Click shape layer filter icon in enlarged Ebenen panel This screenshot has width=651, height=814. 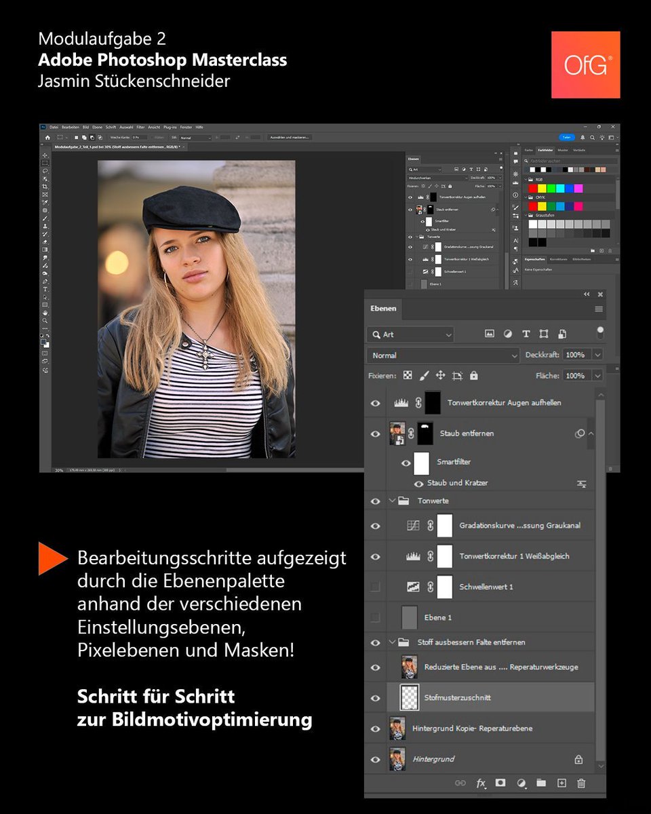[x=544, y=334]
